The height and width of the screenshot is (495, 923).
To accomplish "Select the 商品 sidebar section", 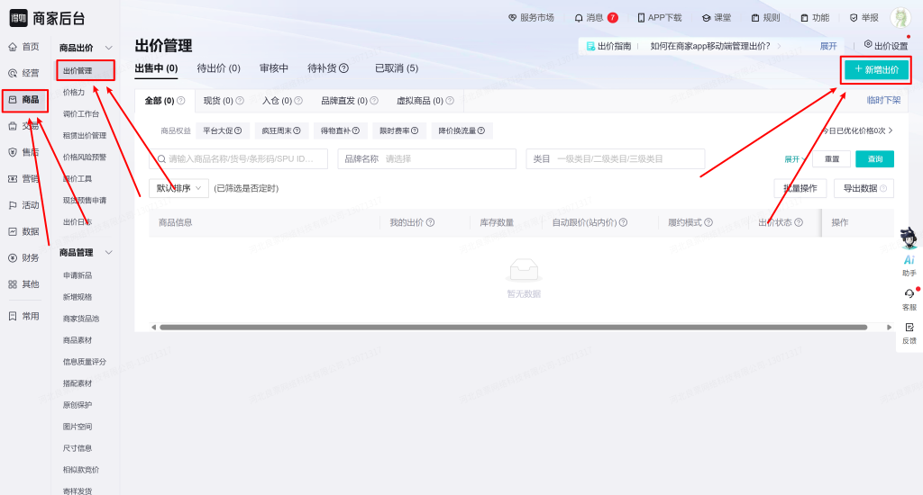I will pyautogui.click(x=23, y=100).
